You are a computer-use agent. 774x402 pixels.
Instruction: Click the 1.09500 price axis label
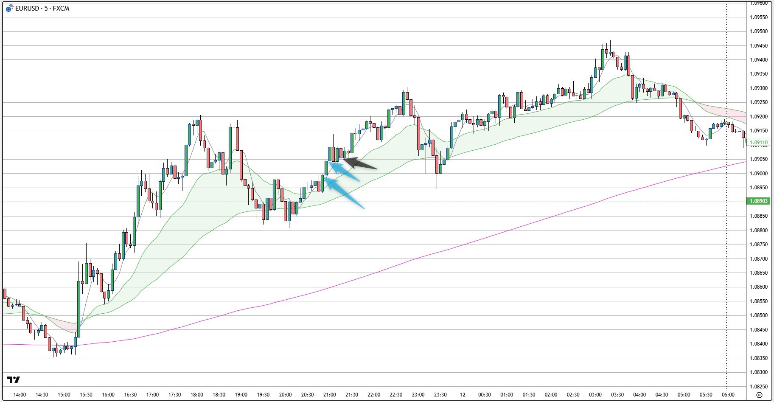pos(759,31)
